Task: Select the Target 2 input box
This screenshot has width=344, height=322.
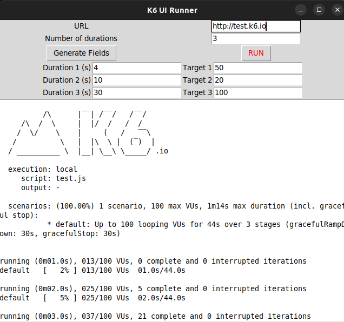Action: [x=257, y=80]
